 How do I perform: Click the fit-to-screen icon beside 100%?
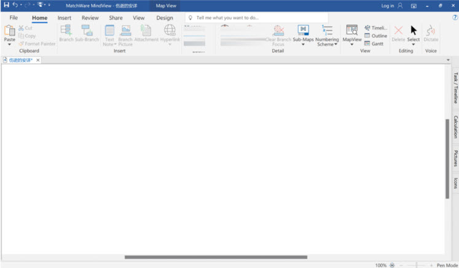(x=392, y=265)
